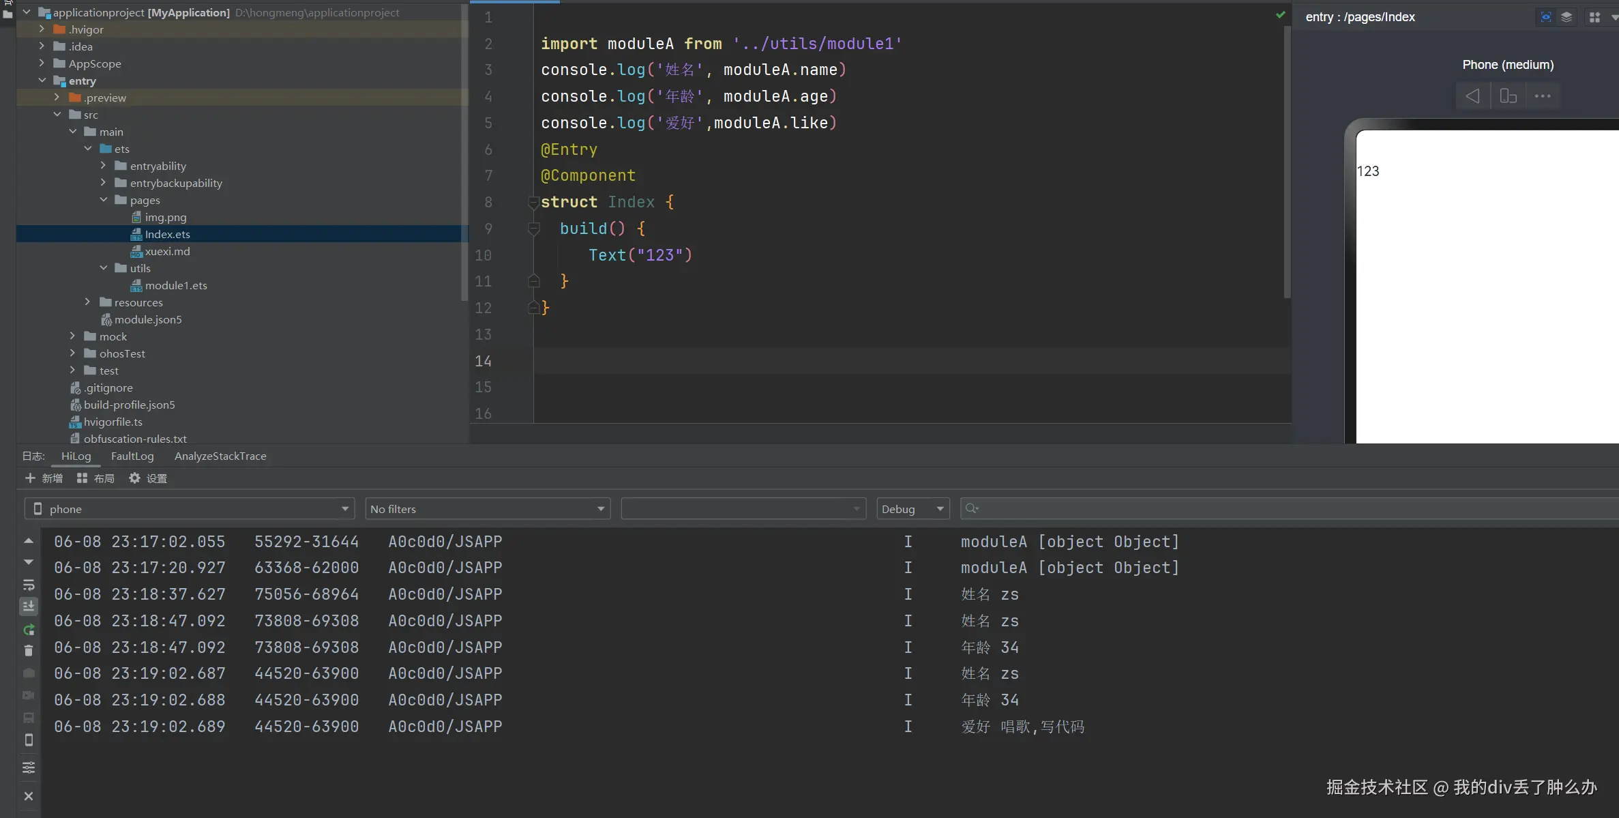This screenshot has width=1619, height=818.
Task: Switch to the FaultLog tab
Action: pyautogui.click(x=132, y=456)
